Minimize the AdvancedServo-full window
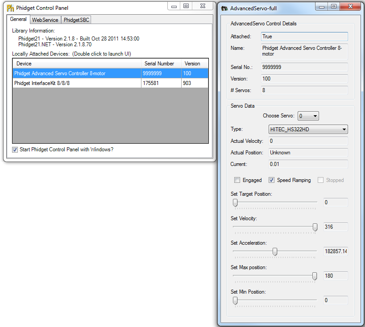365x327 pixels. (x=322, y=7)
